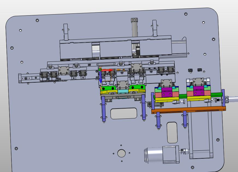Viewport: 238px width, 172px height.
Task: Select the magenta block on the right fixture
Action: 199,91
